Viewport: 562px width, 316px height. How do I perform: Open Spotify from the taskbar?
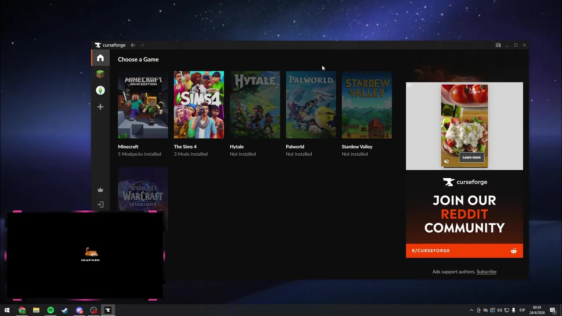(x=50, y=310)
